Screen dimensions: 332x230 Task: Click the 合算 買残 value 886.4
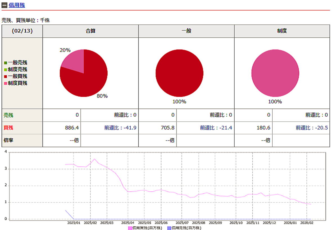pyautogui.click(x=72, y=128)
